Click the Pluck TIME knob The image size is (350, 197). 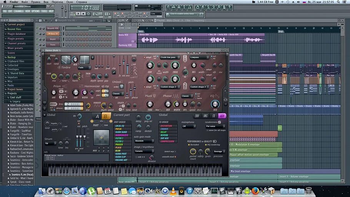pos(150,104)
